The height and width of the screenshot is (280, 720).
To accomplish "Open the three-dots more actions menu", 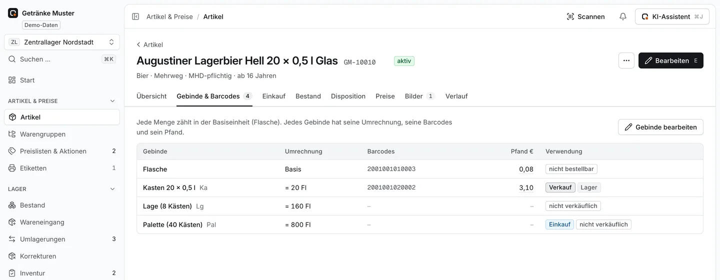I will (626, 60).
